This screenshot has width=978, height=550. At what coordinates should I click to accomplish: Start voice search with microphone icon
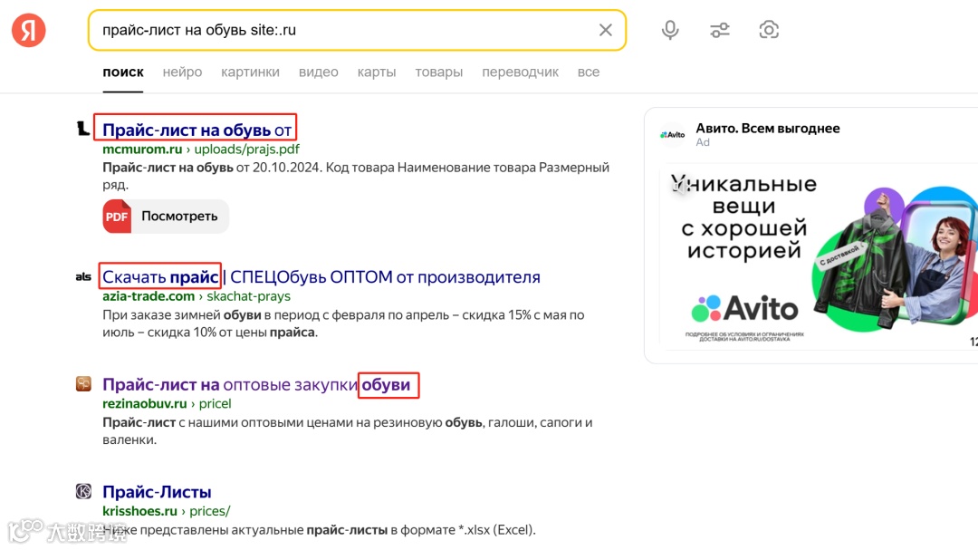click(x=670, y=30)
